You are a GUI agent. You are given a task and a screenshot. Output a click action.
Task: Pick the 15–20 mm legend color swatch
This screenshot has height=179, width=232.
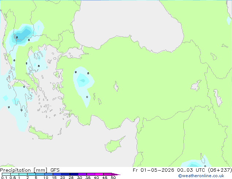(57, 174)
